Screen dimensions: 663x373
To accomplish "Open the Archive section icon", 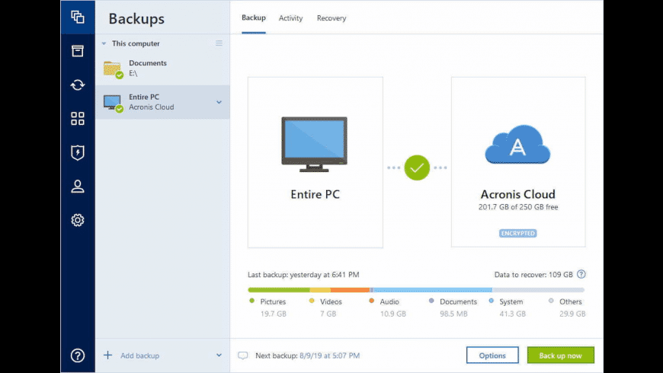I will click(x=78, y=51).
